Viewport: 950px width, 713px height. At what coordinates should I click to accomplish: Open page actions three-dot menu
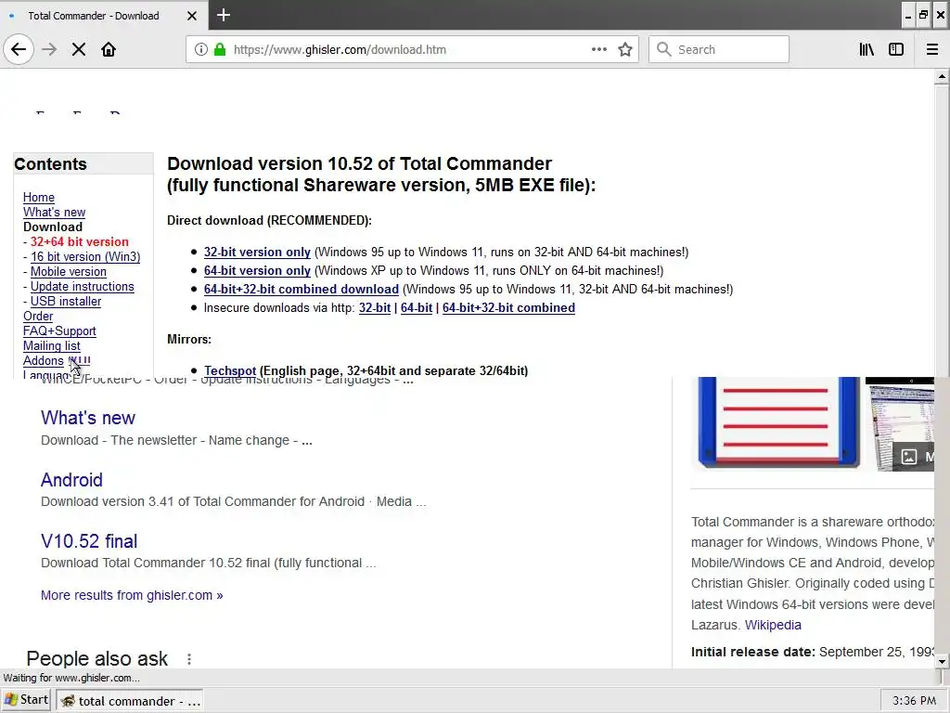coord(599,49)
